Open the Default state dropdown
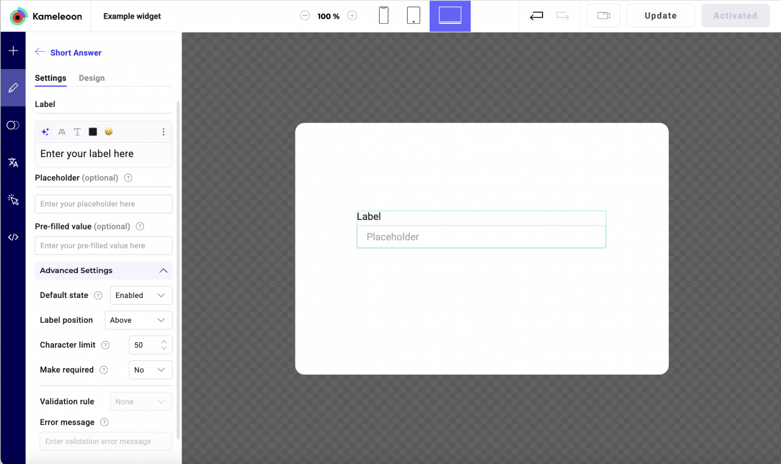Screen dimensions: 781x464 click(x=141, y=295)
